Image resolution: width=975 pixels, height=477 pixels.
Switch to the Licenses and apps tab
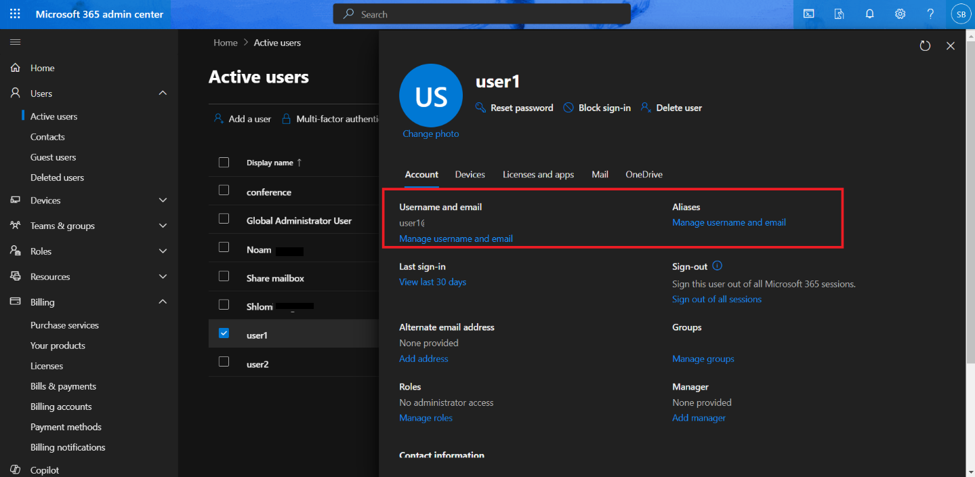tap(538, 174)
